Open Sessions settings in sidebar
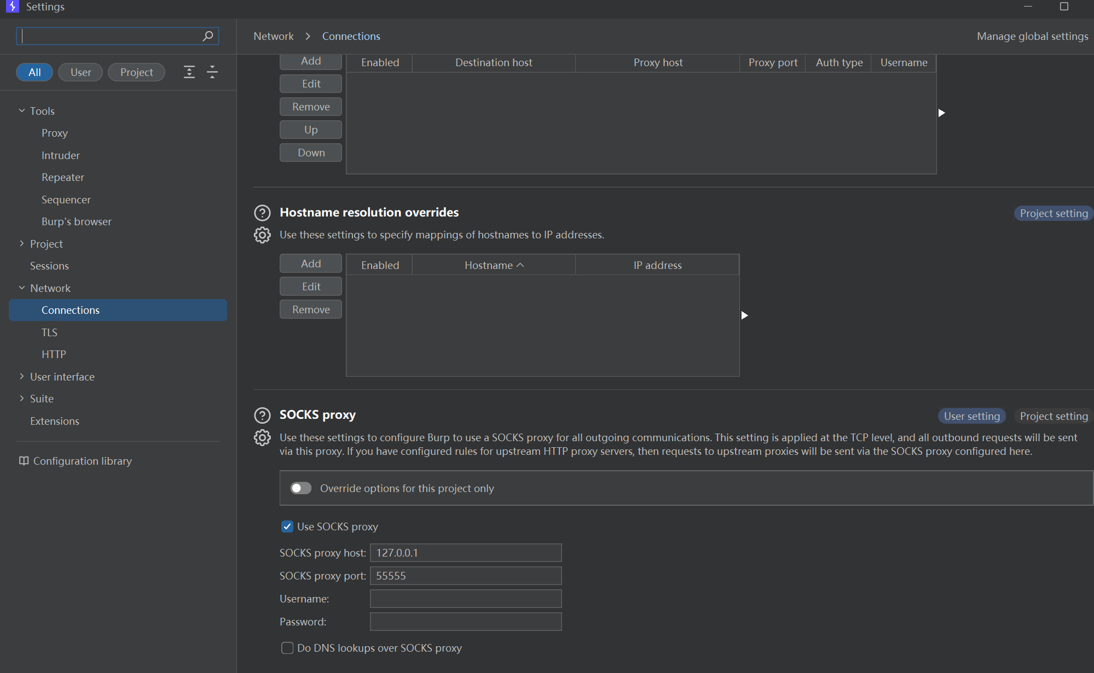Screen dimensions: 1094x673 49,266
